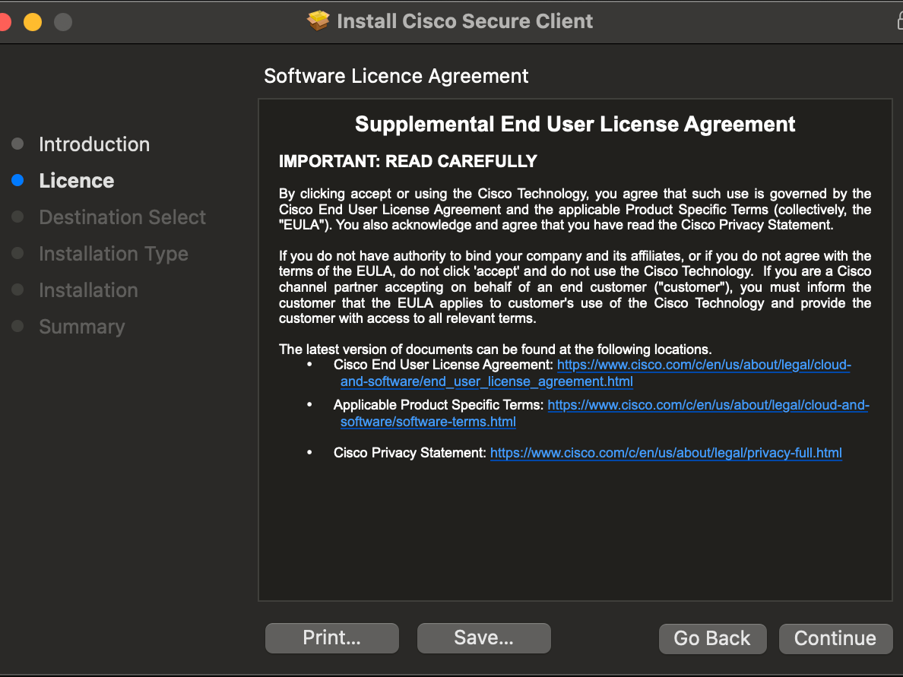Select the Licence step in the sidebar
Screen dimensions: 903x677
pyautogui.click(x=76, y=181)
